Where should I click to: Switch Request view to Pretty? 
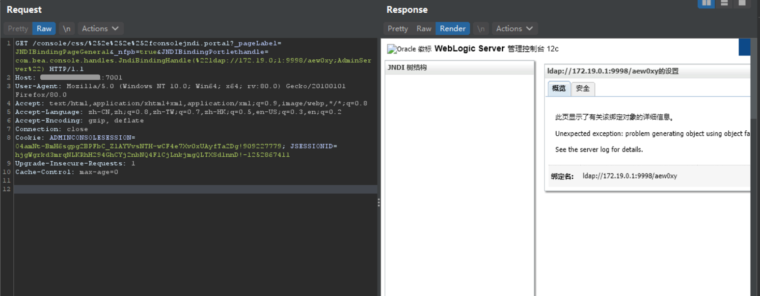click(18, 28)
